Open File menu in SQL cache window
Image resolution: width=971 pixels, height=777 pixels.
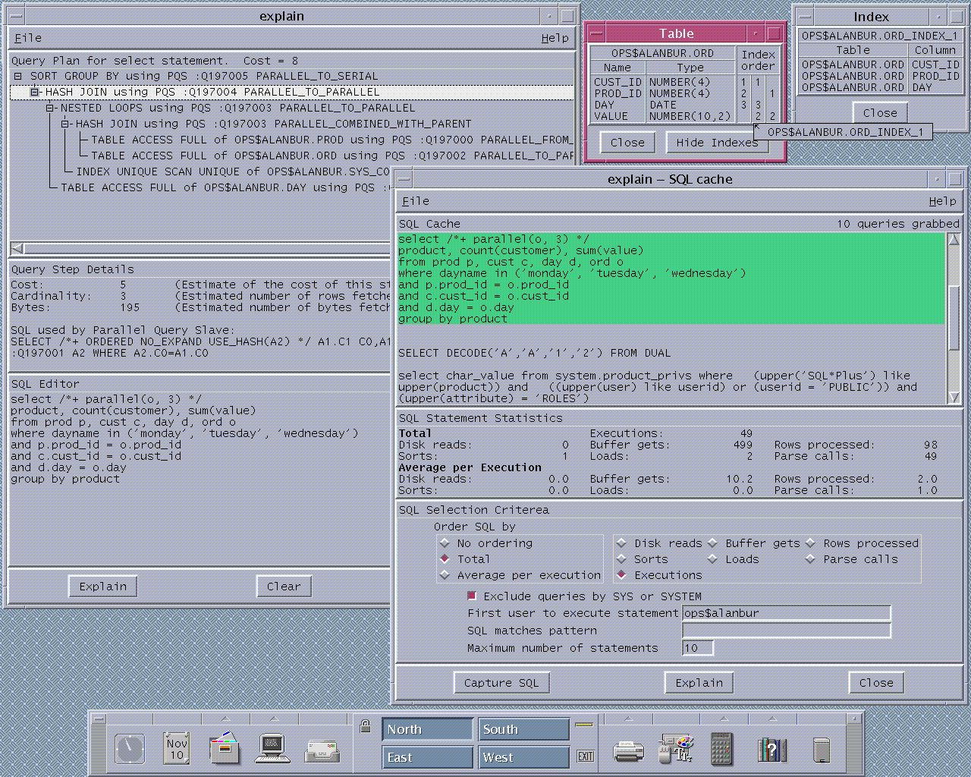pos(415,201)
